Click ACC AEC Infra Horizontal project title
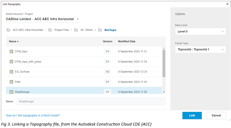Image resolution: width=231 pixels, height=128 pixels. point(54,19)
